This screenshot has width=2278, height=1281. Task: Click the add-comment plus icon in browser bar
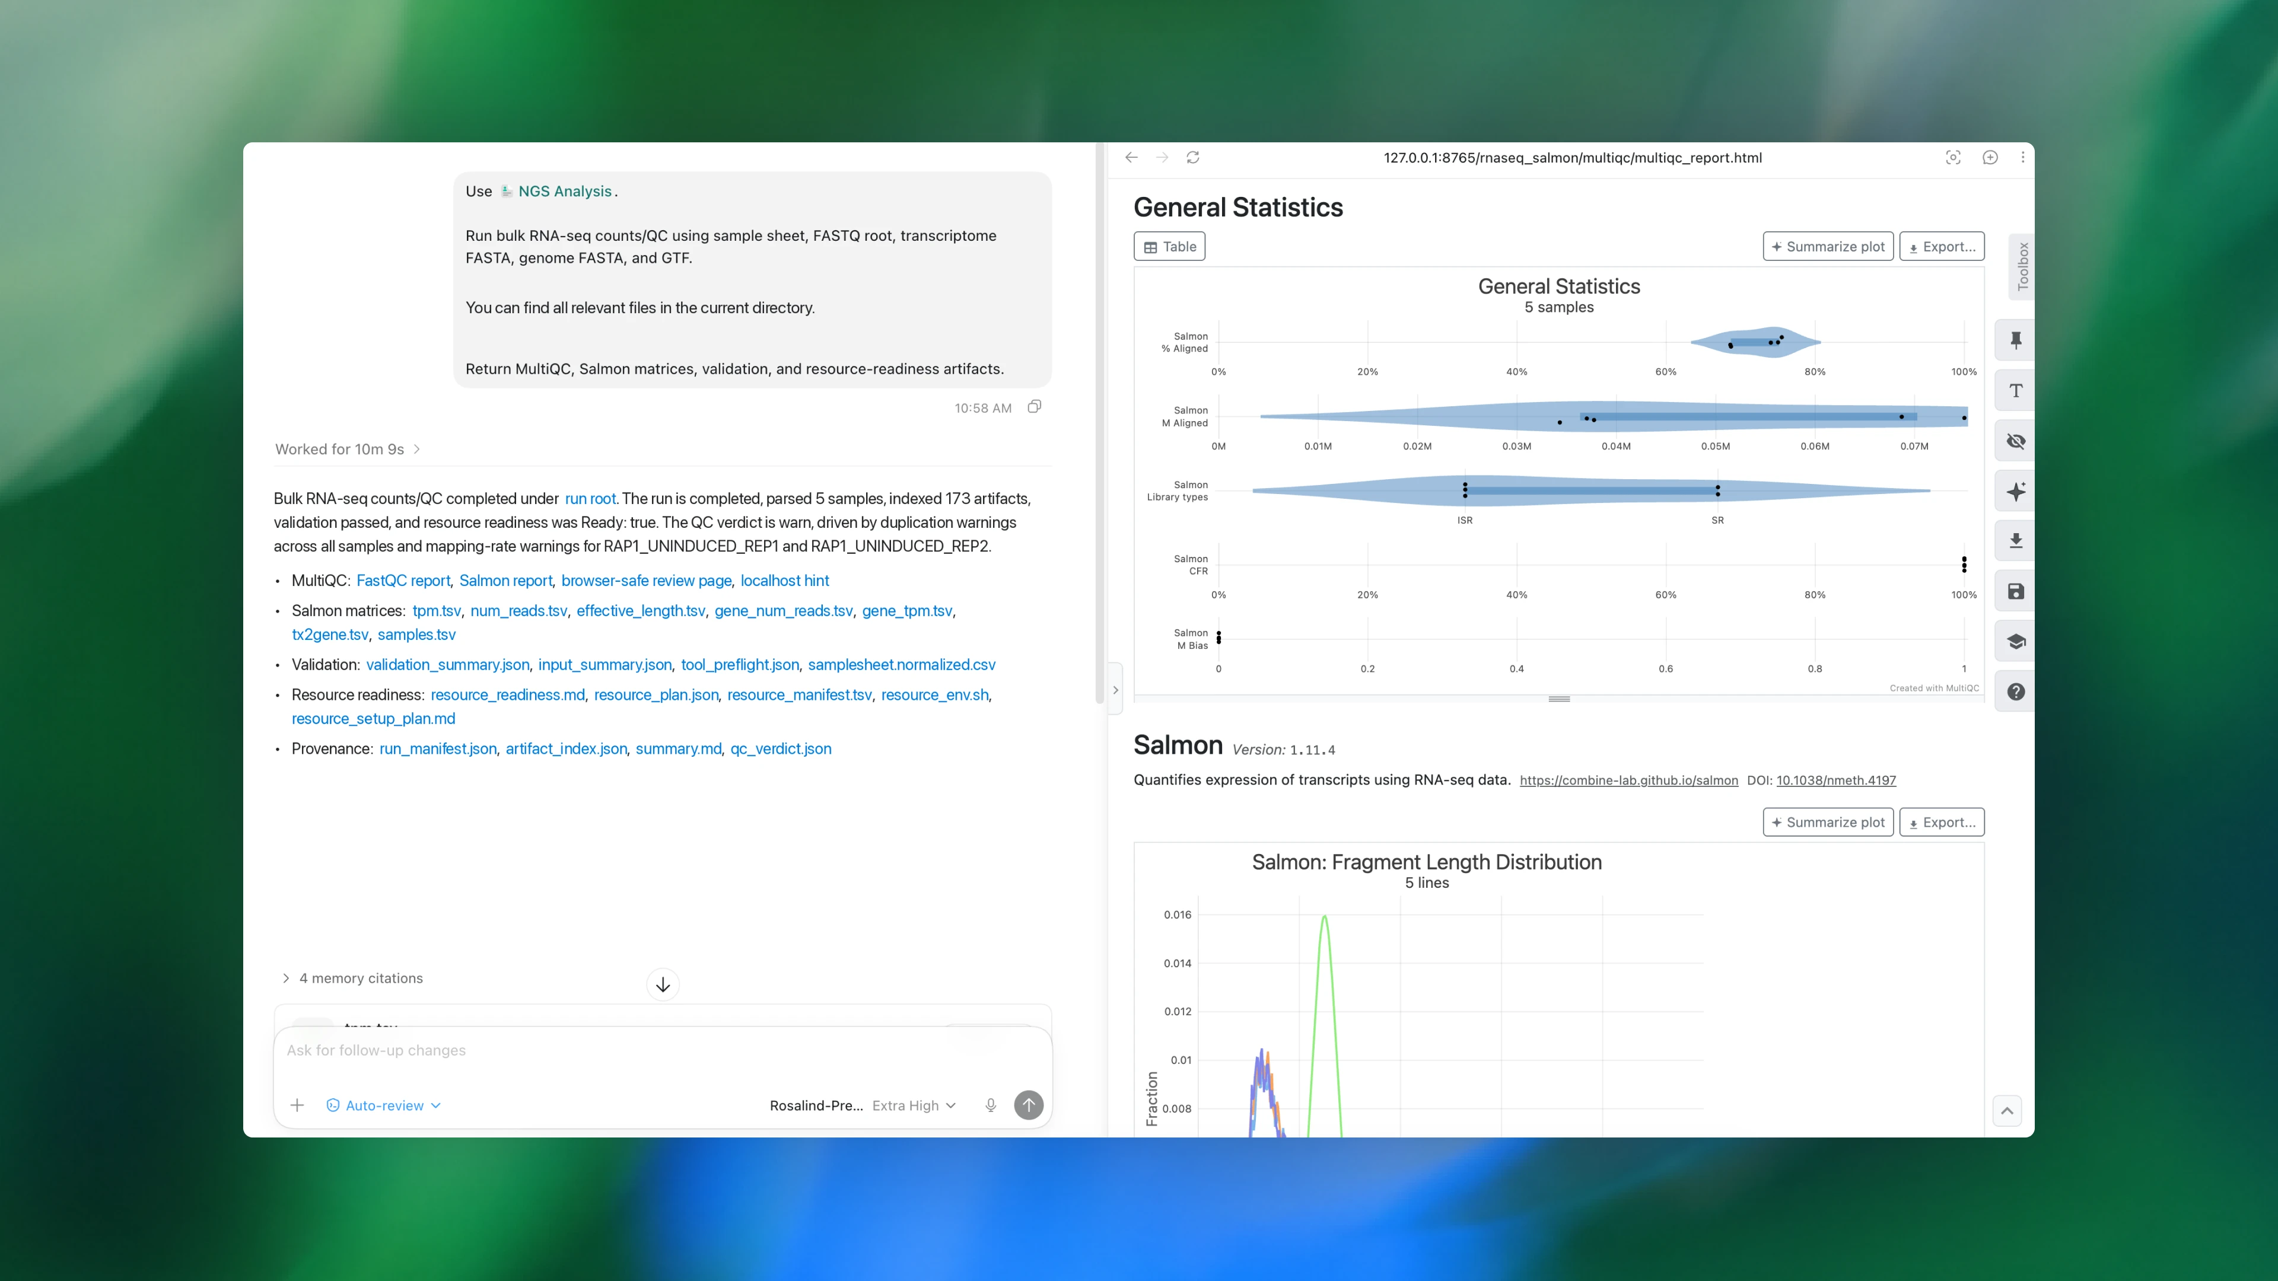click(1990, 157)
